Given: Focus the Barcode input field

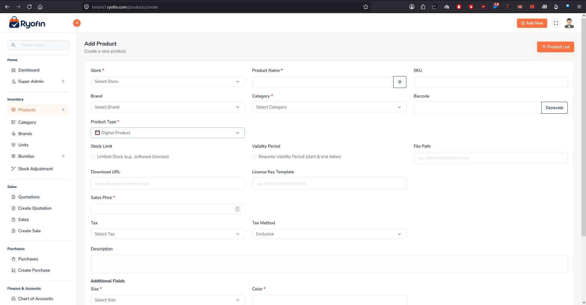Looking at the screenshot, I should 478,108.
